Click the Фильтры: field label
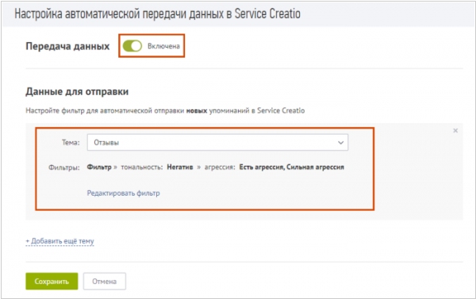The image size is (476, 299). (64, 167)
